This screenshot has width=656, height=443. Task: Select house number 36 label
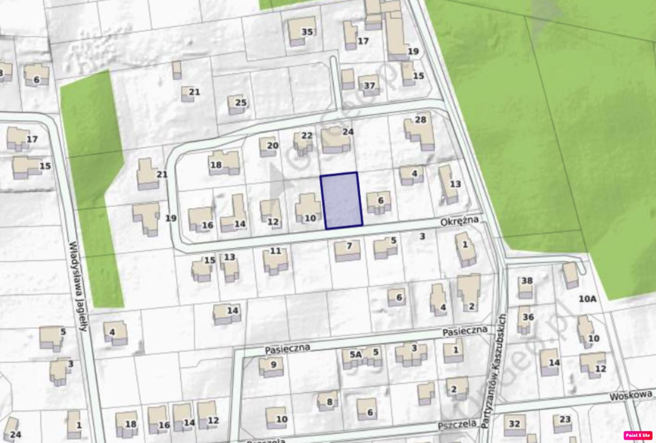(x=528, y=317)
